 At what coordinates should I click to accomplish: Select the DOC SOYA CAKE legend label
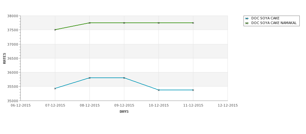pyautogui.click(x=266, y=18)
